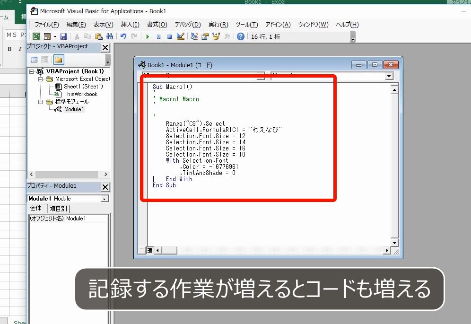Click the Break pause icon

pos(158,37)
